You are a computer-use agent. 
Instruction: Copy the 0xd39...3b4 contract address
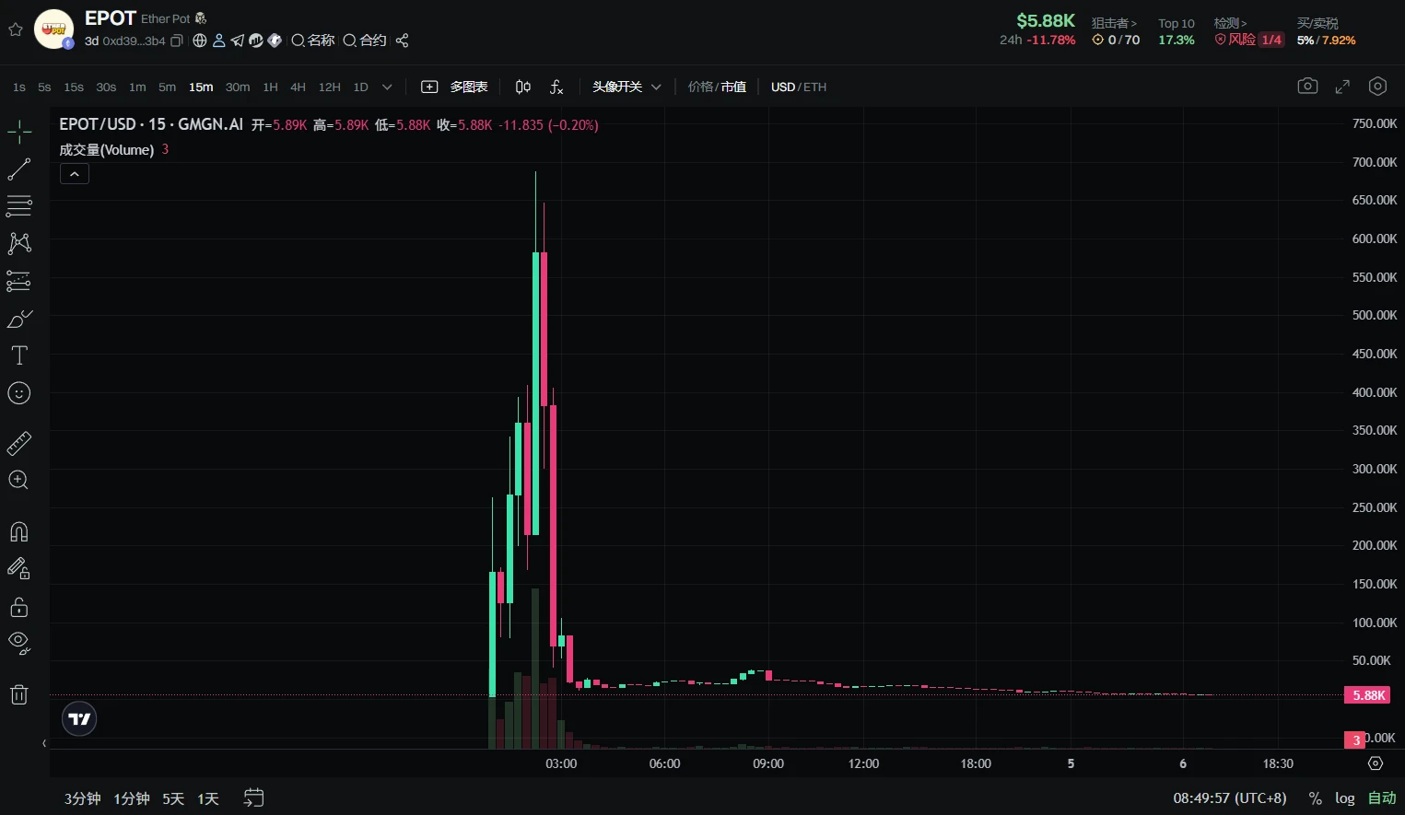[x=177, y=41]
